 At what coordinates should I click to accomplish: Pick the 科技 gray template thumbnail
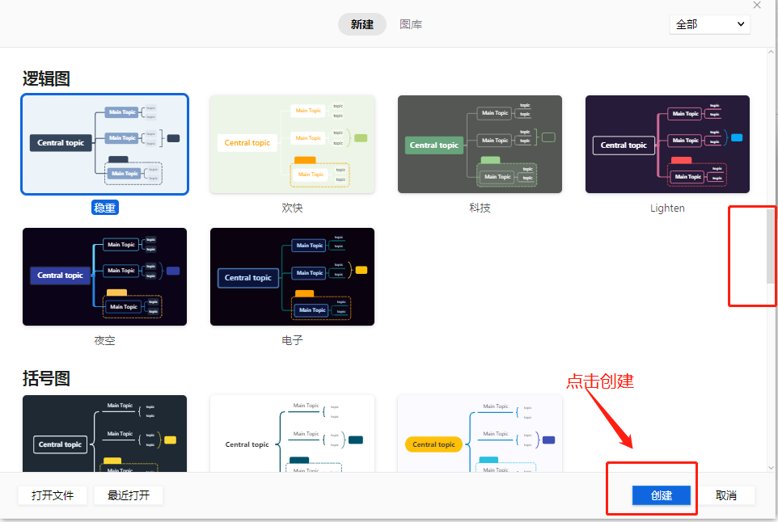pos(480,145)
